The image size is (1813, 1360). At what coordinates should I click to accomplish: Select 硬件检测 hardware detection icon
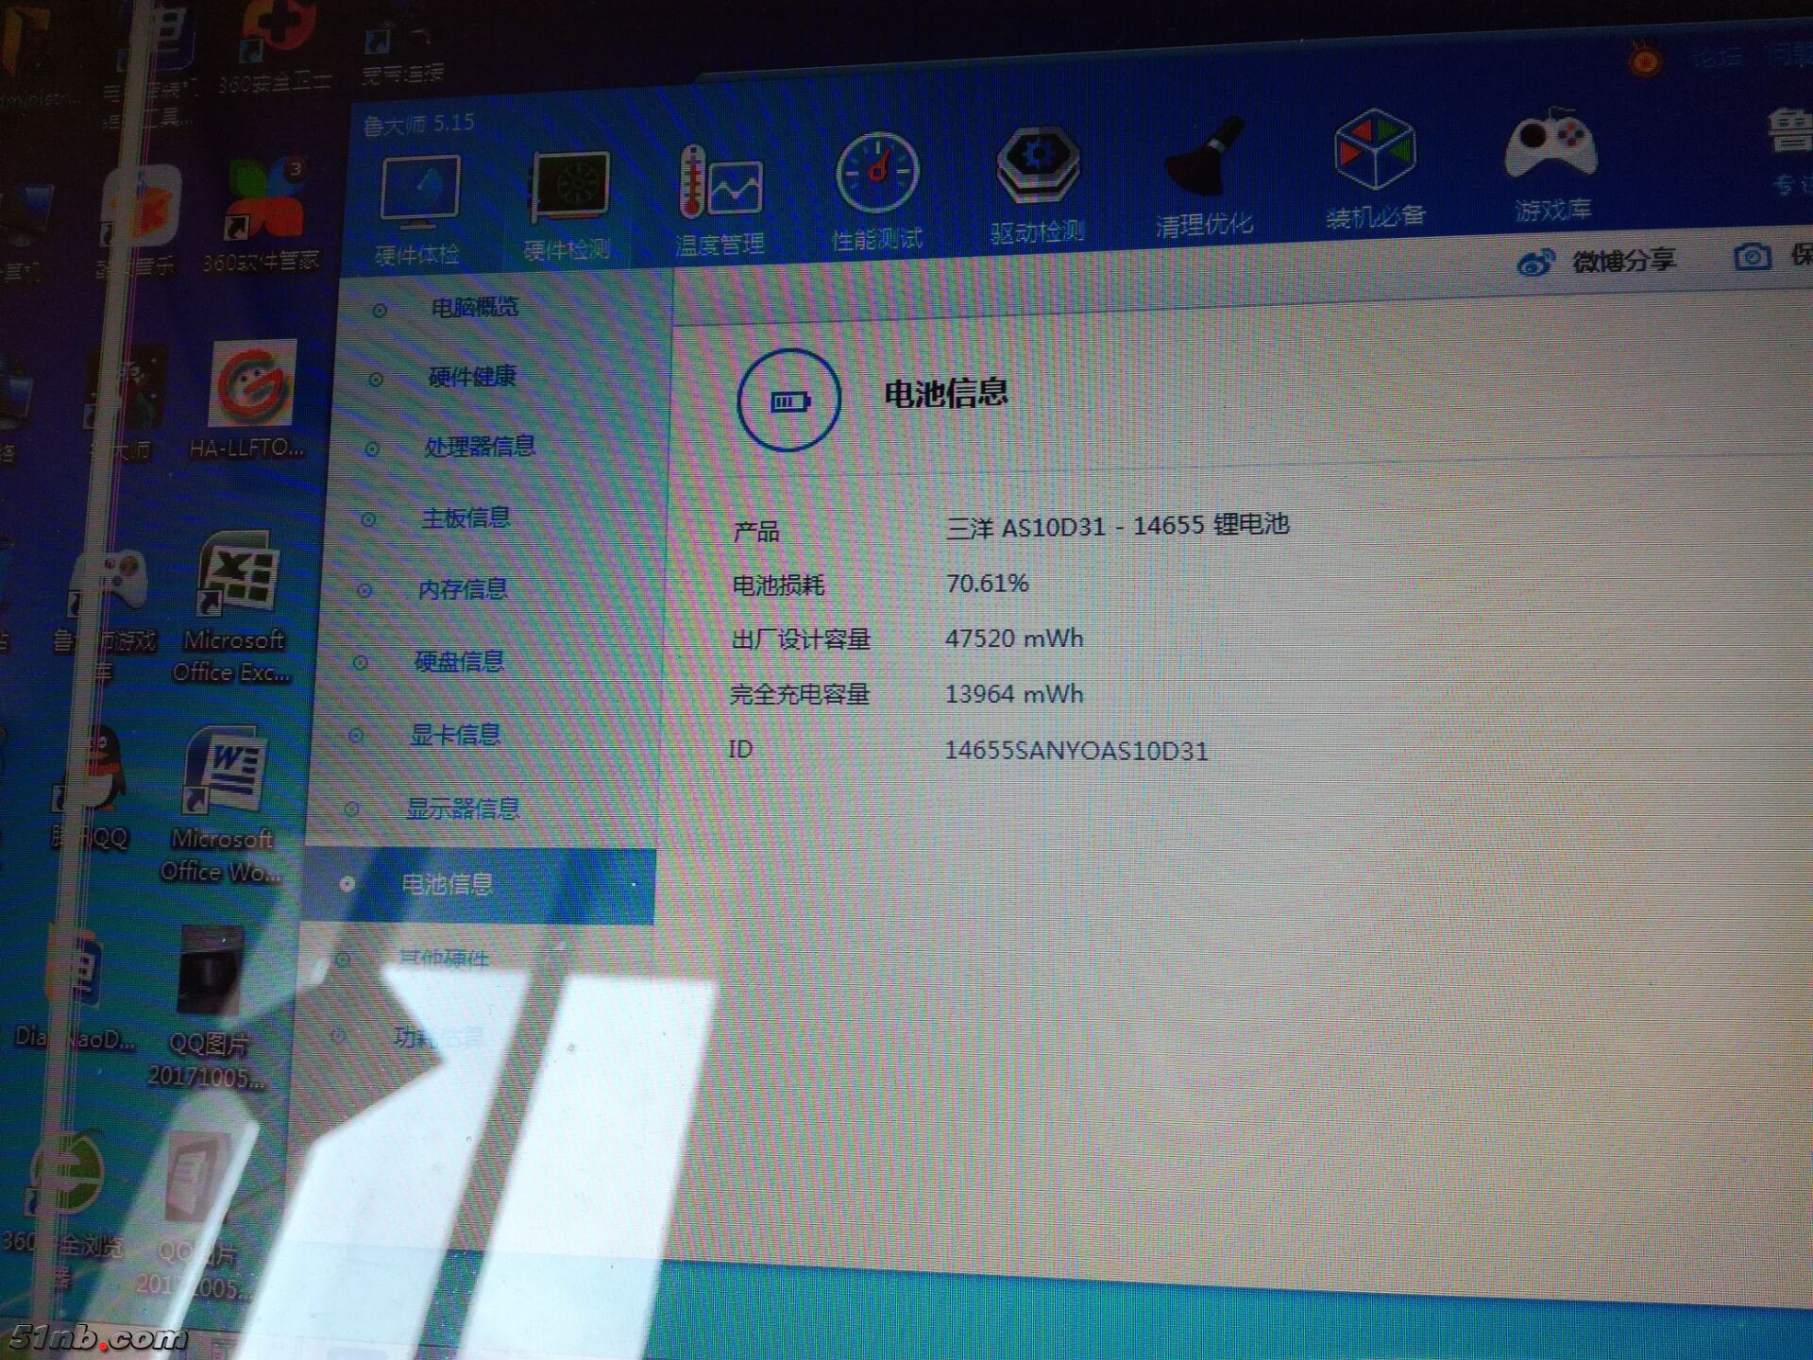click(x=569, y=189)
